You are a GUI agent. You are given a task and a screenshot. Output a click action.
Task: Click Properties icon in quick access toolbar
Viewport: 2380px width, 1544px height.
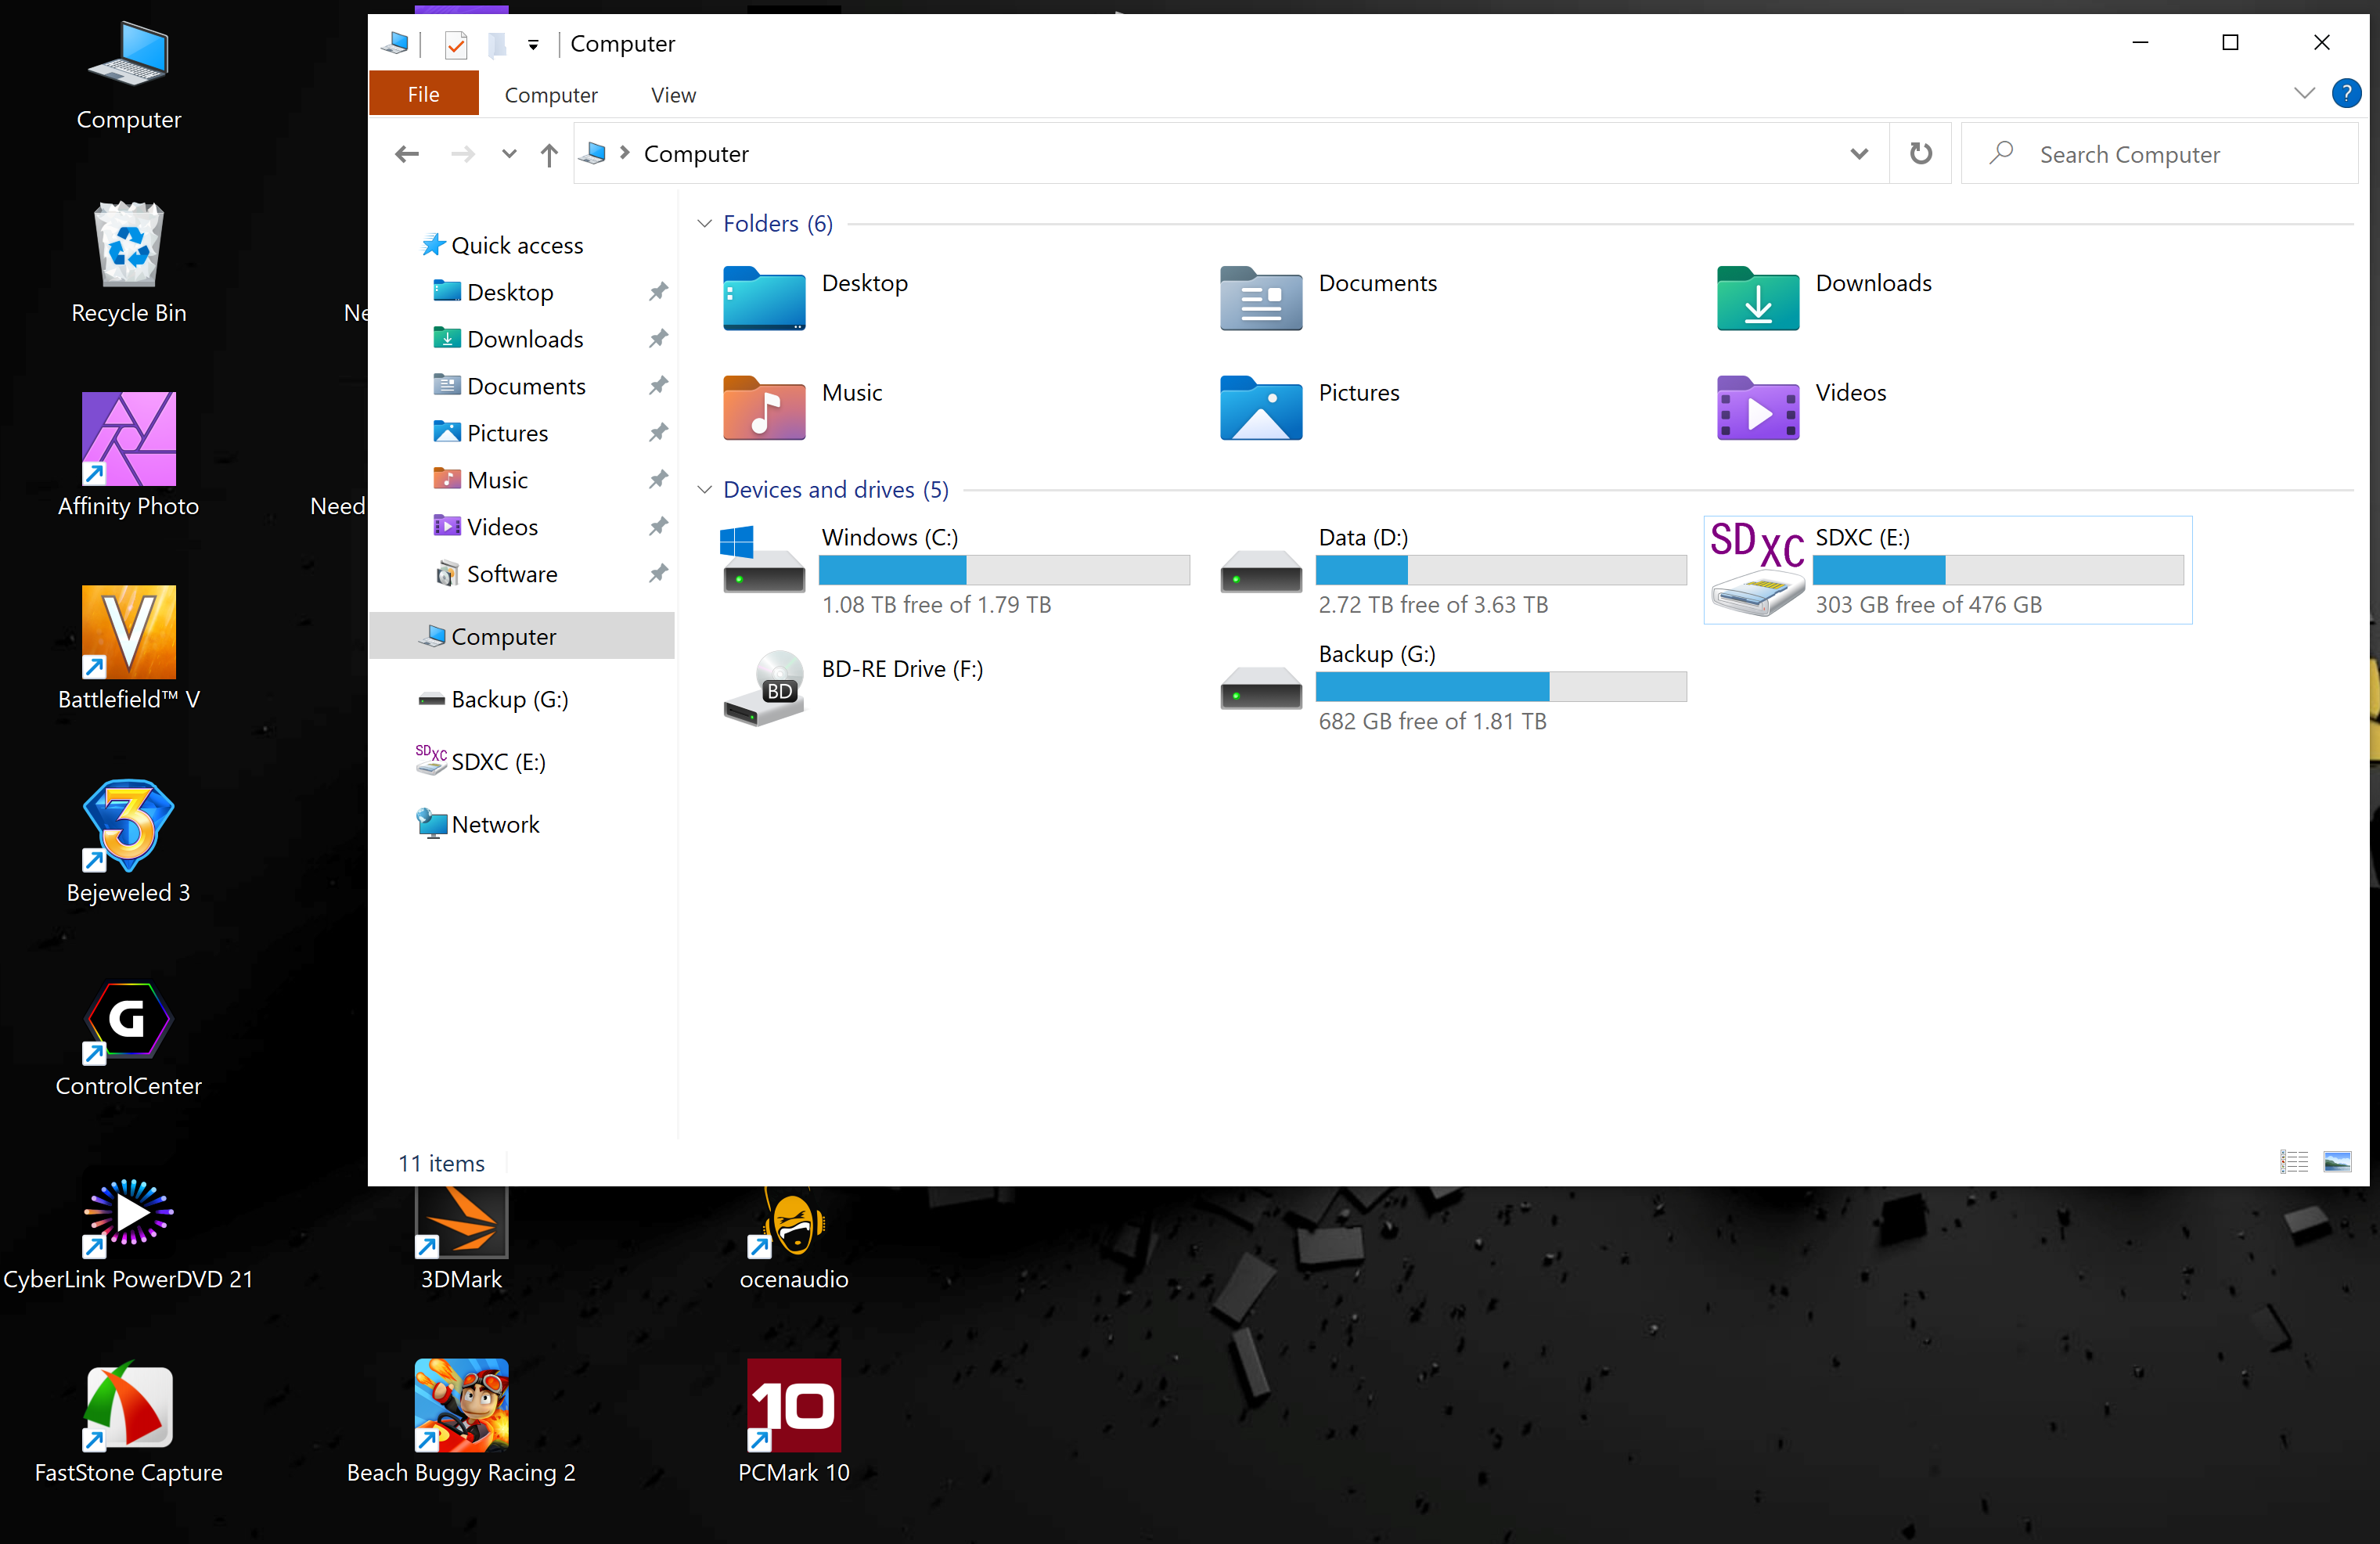(x=456, y=44)
